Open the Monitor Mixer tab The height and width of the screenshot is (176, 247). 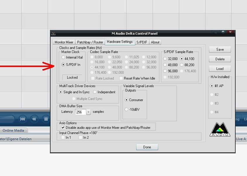tap(64, 42)
